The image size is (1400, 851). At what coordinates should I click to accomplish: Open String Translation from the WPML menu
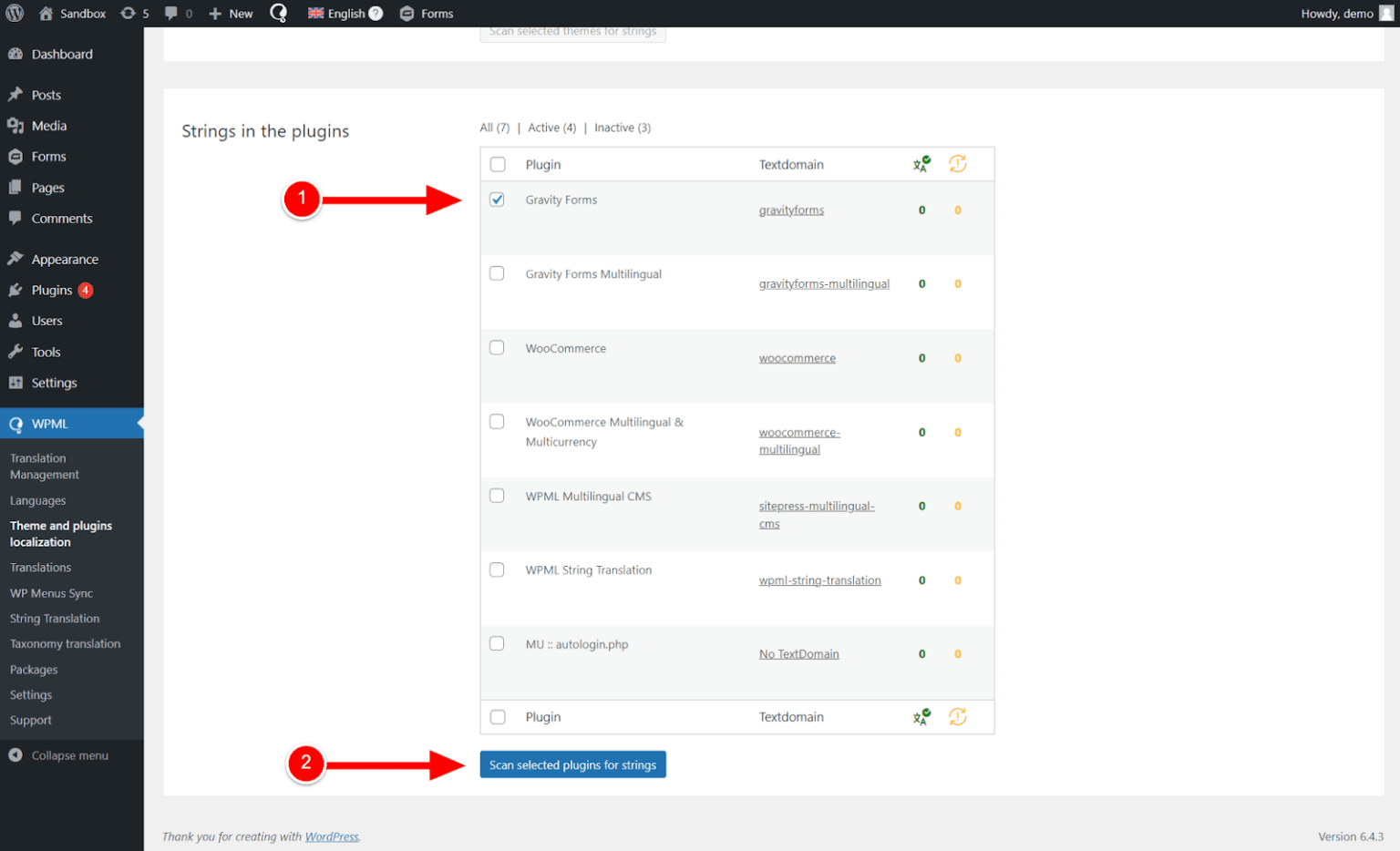[x=54, y=618]
